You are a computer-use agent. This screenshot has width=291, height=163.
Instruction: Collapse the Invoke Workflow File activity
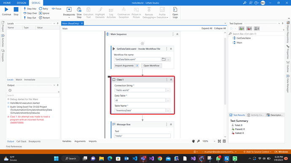[x=171, y=49]
